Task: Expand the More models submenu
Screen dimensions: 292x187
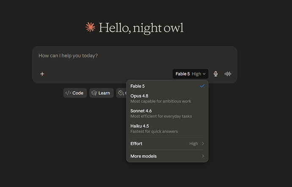Action: tap(167, 156)
